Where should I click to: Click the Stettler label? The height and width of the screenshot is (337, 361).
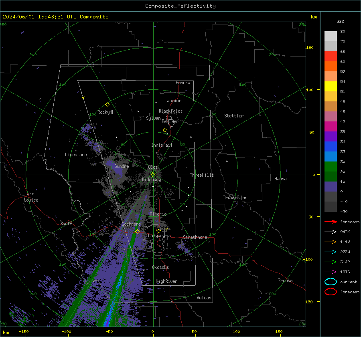[234, 116]
